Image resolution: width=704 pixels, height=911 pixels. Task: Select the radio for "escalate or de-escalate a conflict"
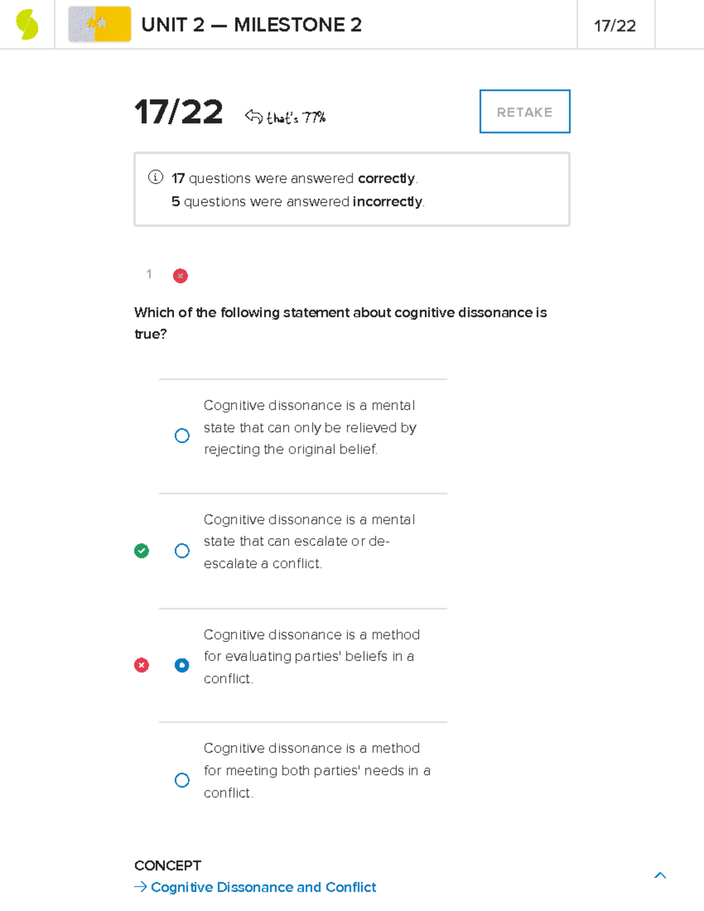182,551
